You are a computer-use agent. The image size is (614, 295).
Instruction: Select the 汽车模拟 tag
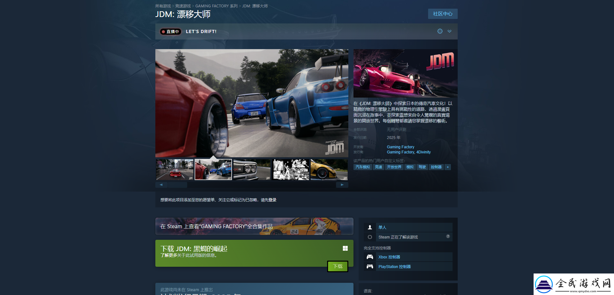pos(363,167)
